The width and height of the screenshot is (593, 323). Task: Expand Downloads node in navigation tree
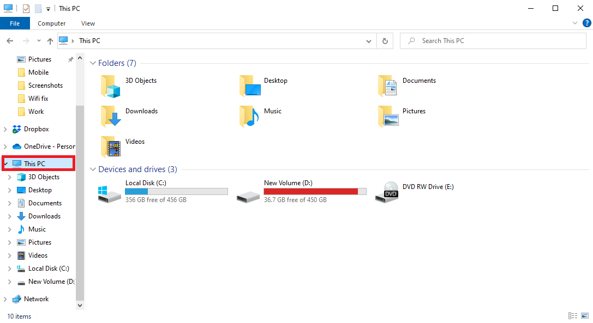pyautogui.click(x=10, y=216)
